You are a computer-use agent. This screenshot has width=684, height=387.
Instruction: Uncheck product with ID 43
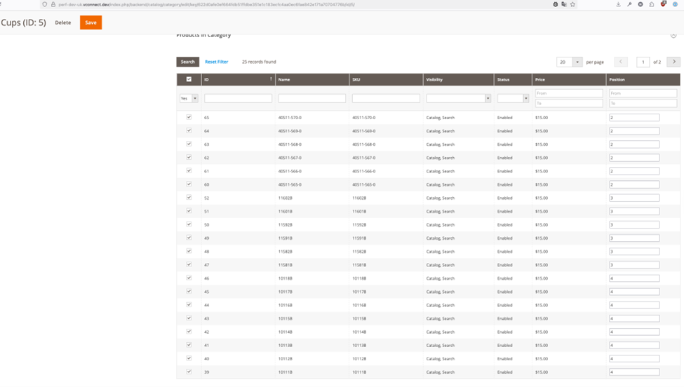point(189,318)
